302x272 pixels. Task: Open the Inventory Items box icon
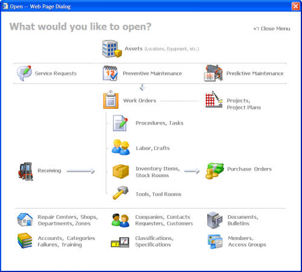point(121,172)
